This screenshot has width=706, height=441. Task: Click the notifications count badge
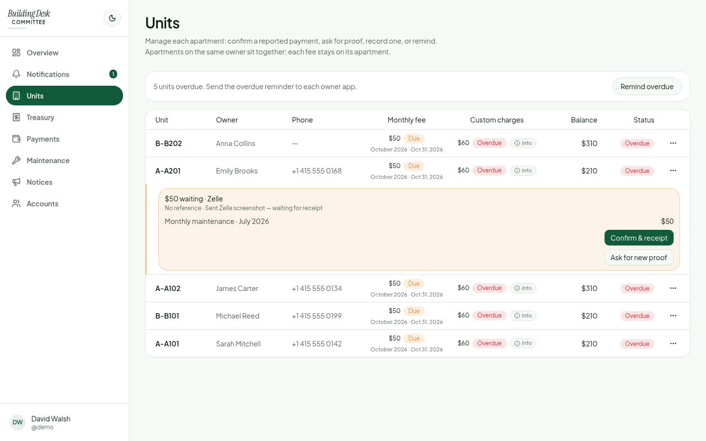point(113,74)
